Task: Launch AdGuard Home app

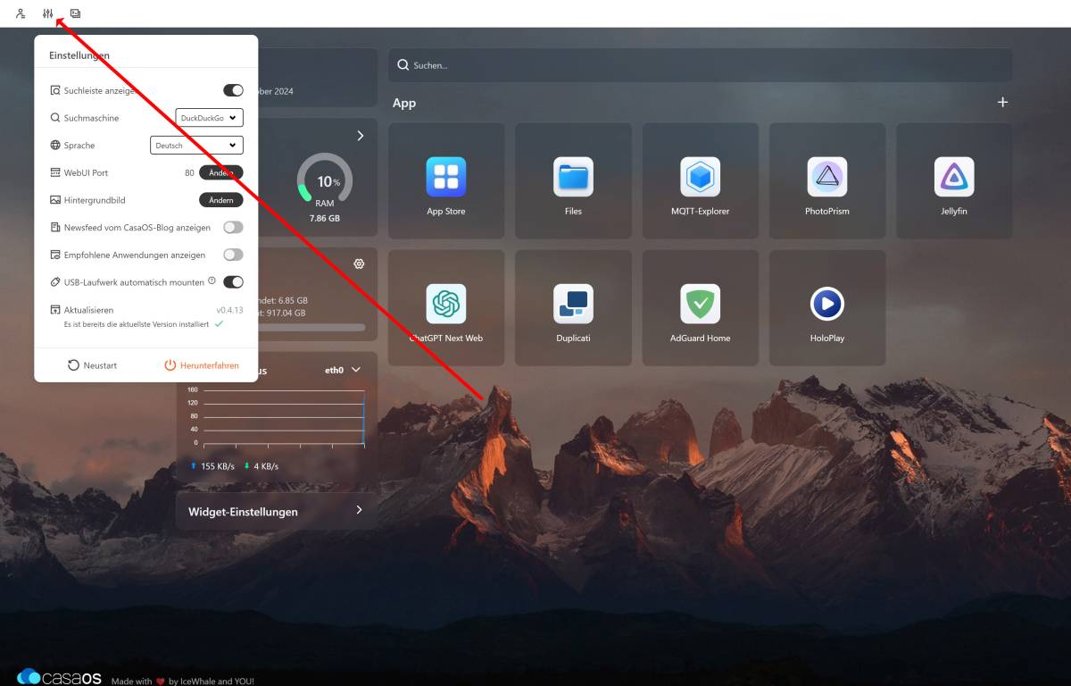Action: [x=701, y=307]
